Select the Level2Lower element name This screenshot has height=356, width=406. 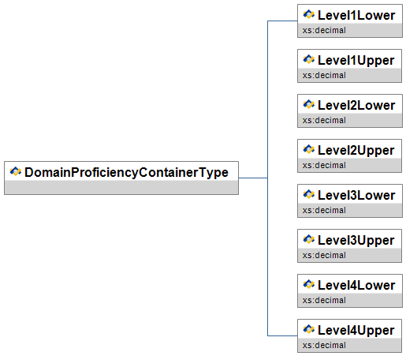coord(356,105)
